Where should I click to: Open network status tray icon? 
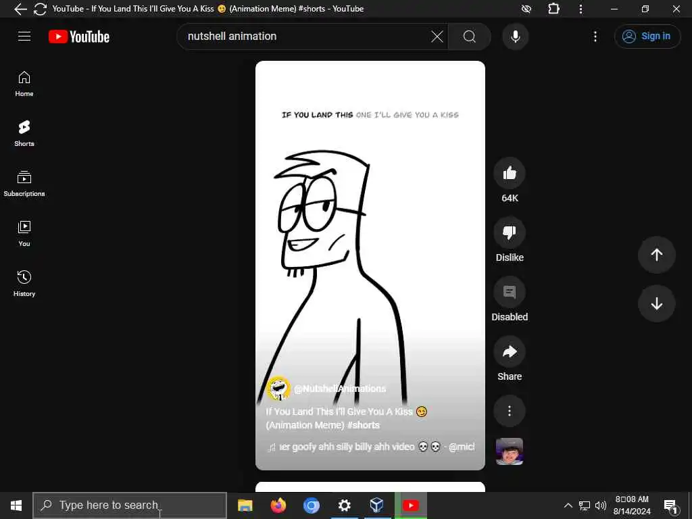[585, 505]
